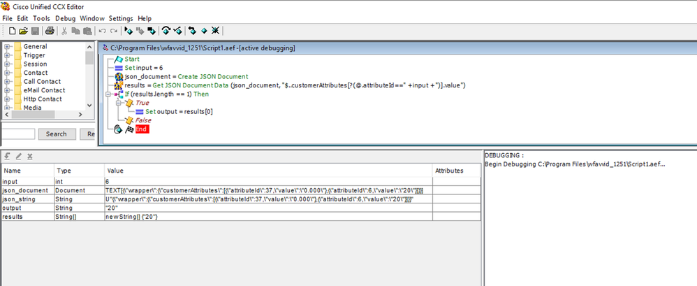
Task: Select the Media folder in palette
Action: click(x=32, y=108)
